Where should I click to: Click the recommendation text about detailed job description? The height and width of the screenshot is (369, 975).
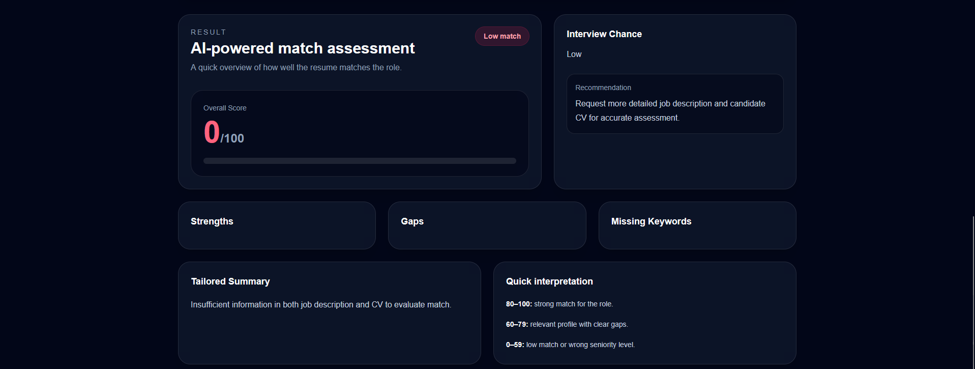(x=670, y=110)
